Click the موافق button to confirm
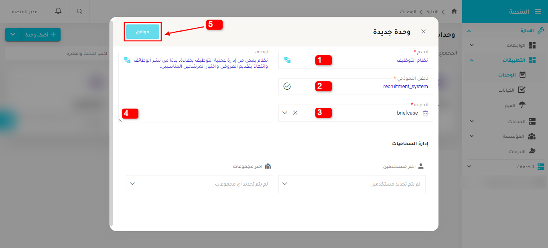Image resolution: width=548 pixels, height=248 pixels. (143, 31)
